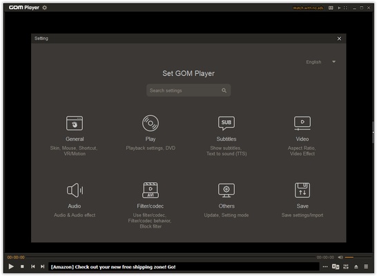377x276 pixels.
Task: Open the Others settings category
Action: pyautogui.click(x=226, y=200)
